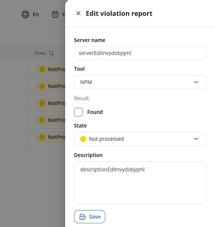Switch language via En label

(x=36, y=14)
